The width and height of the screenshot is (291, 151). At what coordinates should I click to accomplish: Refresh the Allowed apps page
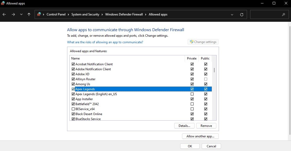[242, 15]
